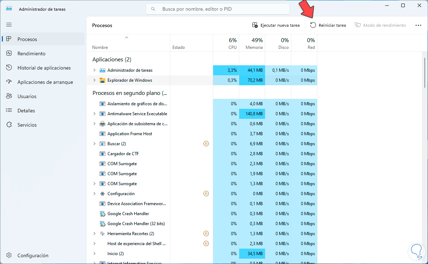Click the Task Manager title bar app icon

(9, 9)
